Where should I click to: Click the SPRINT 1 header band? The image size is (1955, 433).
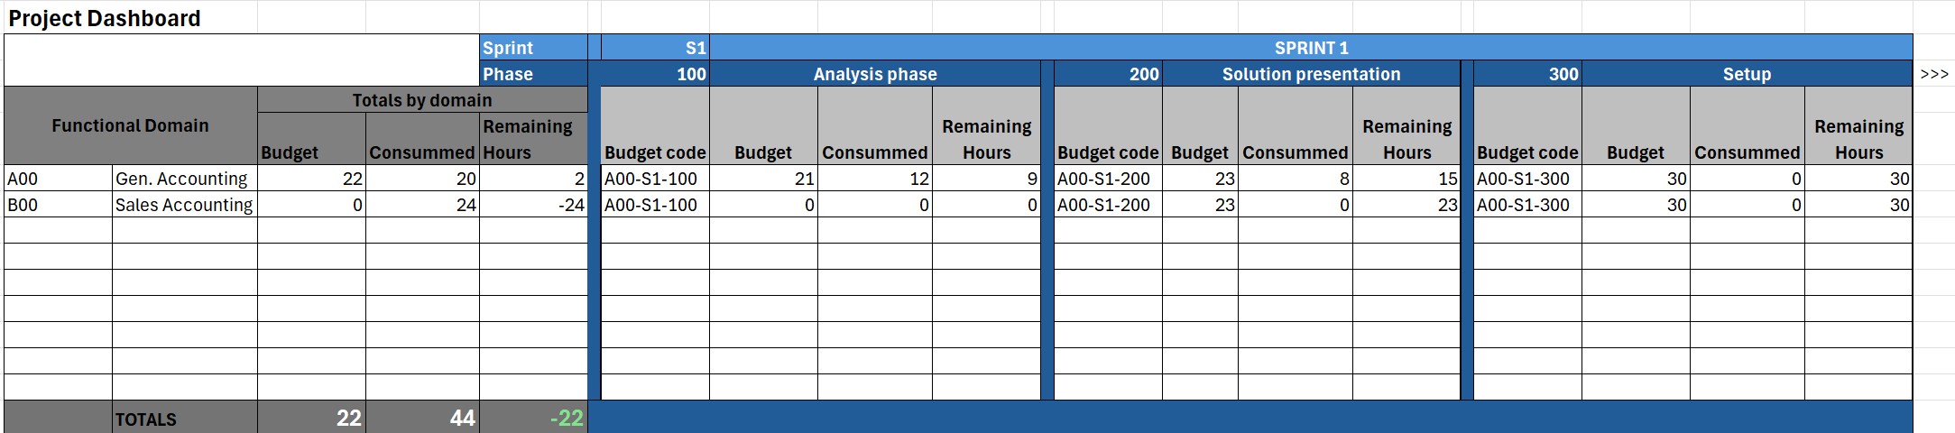tap(1310, 48)
